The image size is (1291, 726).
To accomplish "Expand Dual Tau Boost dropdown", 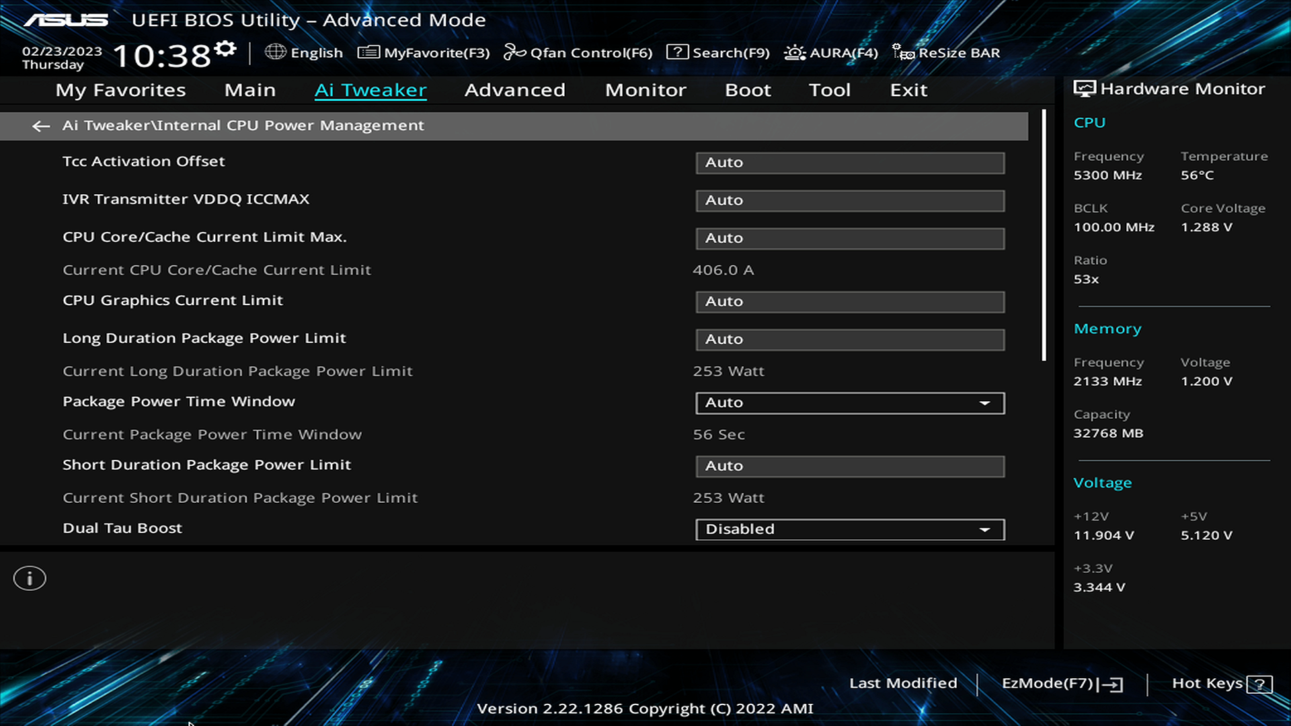I will click(x=850, y=529).
